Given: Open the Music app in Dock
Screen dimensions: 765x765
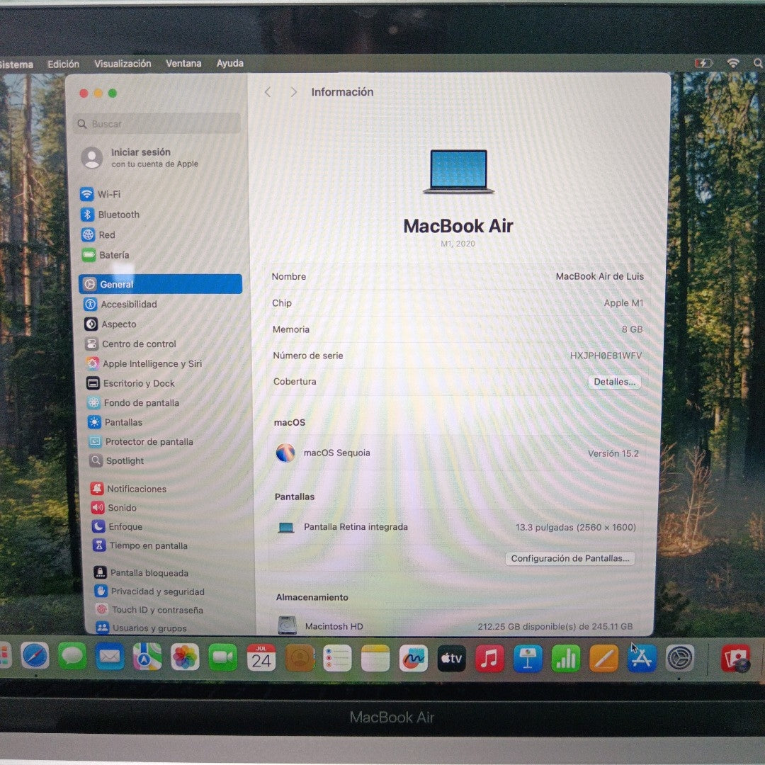Looking at the screenshot, I should pyautogui.click(x=489, y=658).
